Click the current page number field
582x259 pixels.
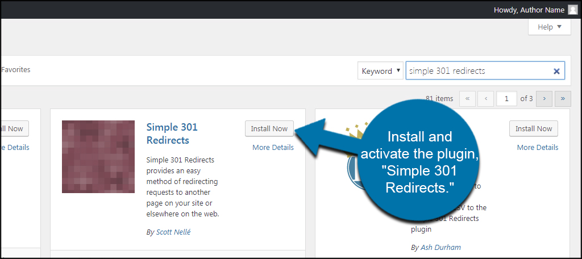click(x=507, y=99)
